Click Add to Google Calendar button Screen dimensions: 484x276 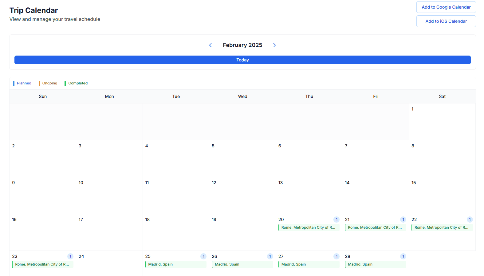pos(446,7)
